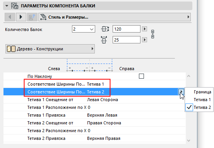Click the Верхняя Левая value

point(102,115)
